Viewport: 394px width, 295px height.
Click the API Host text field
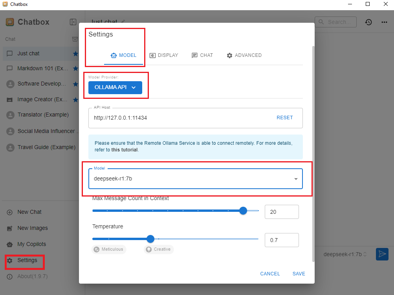181,118
